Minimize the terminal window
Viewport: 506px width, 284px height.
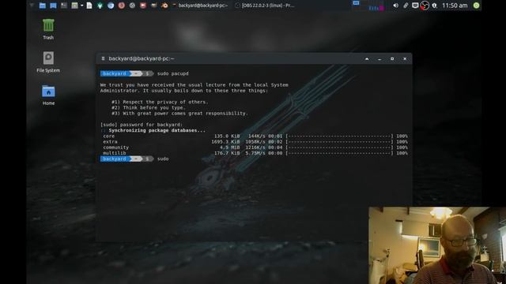click(x=379, y=59)
